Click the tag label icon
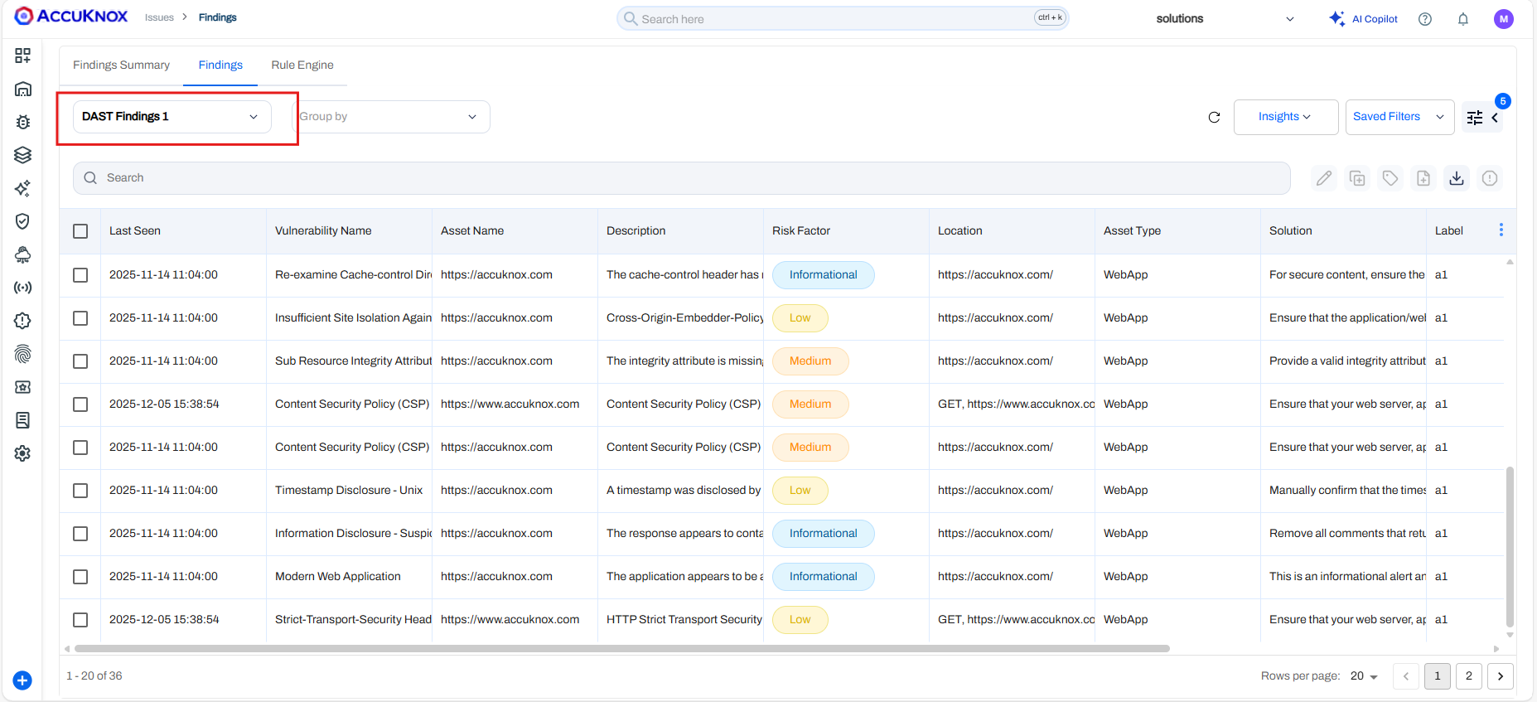Viewport: 1537px width, 702px height. (1390, 178)
